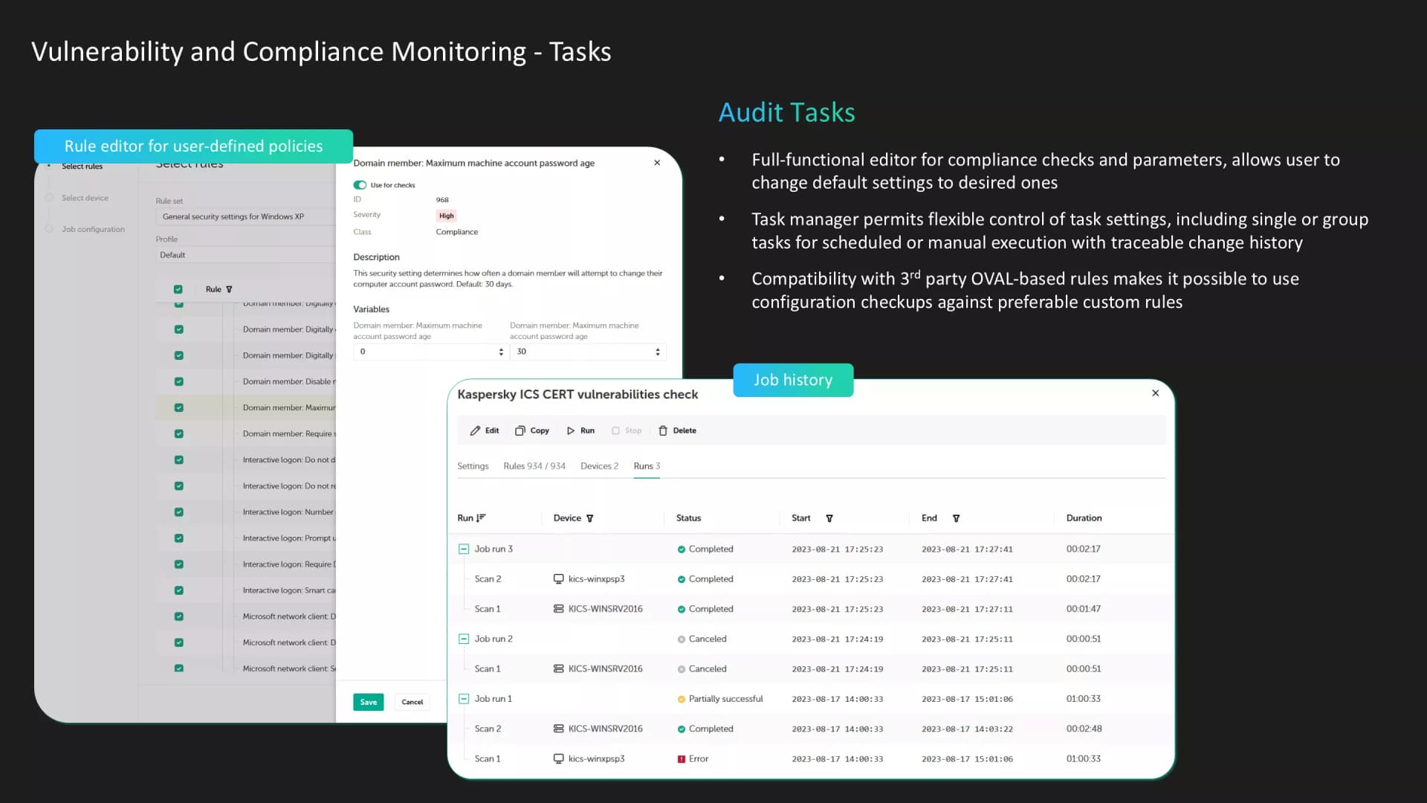The width and height of the screenshot is (1427, 803).
Task: Click the Job run 2 Canceled status icon
Action: tap(681, 639)
